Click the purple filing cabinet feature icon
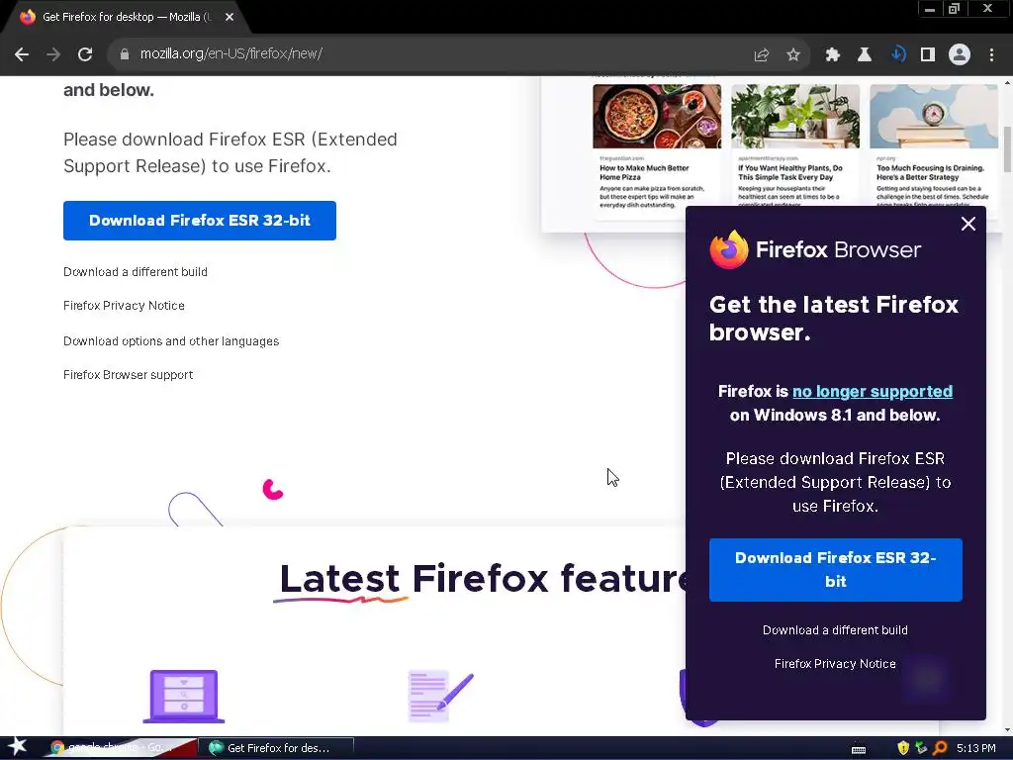The width and height of the screenshot is (1013, 760). (183, 696)
